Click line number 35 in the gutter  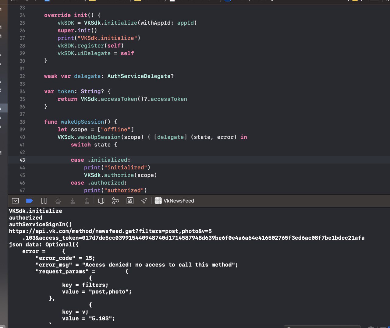click(22, 99)
